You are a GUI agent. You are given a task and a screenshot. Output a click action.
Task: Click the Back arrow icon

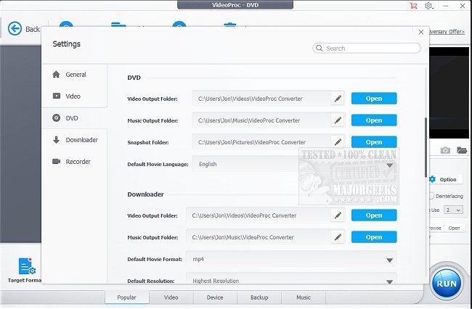pyautogui.click(x=15, y=29)
